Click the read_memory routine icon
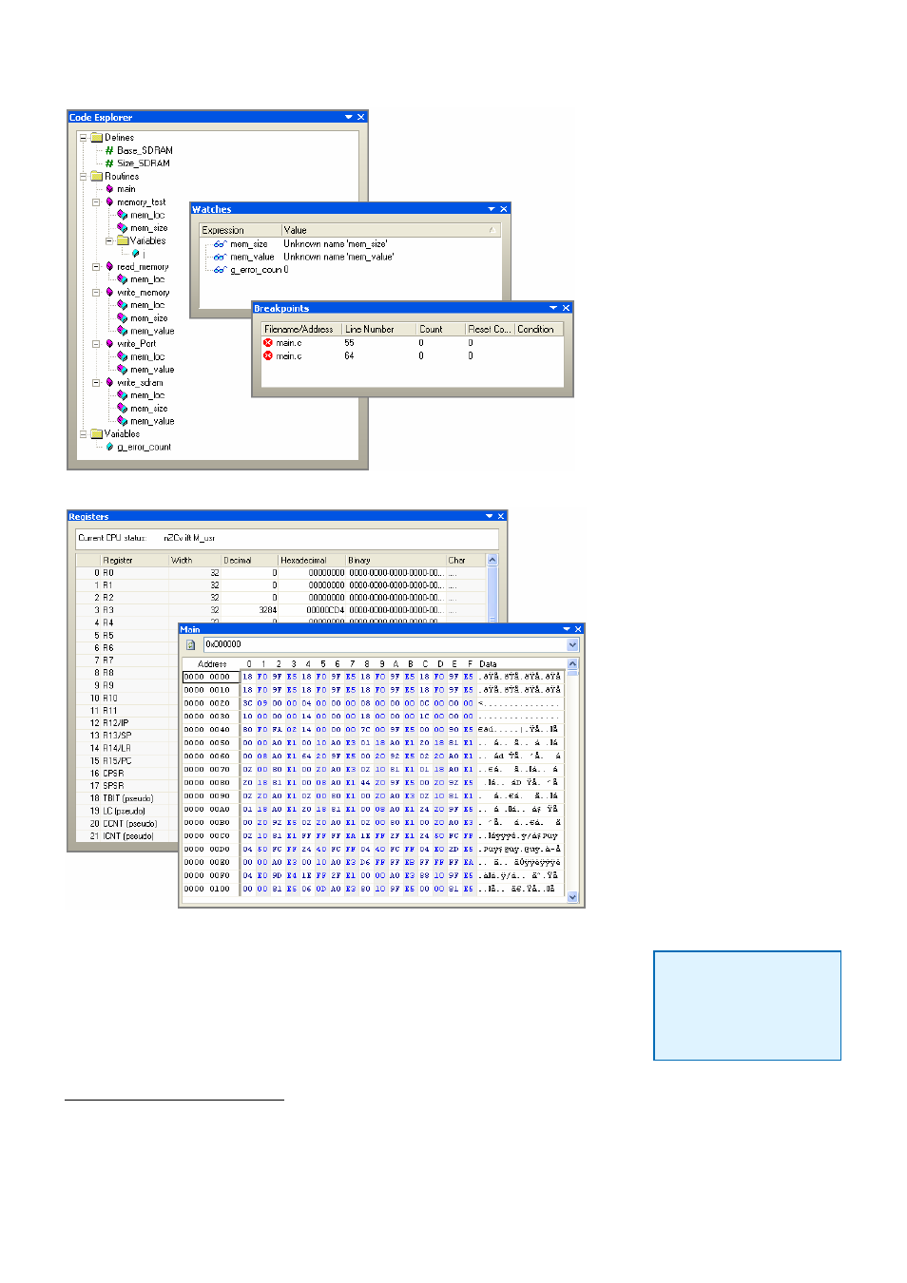This screenshot has height=1283, width=907. coord(109,267)
